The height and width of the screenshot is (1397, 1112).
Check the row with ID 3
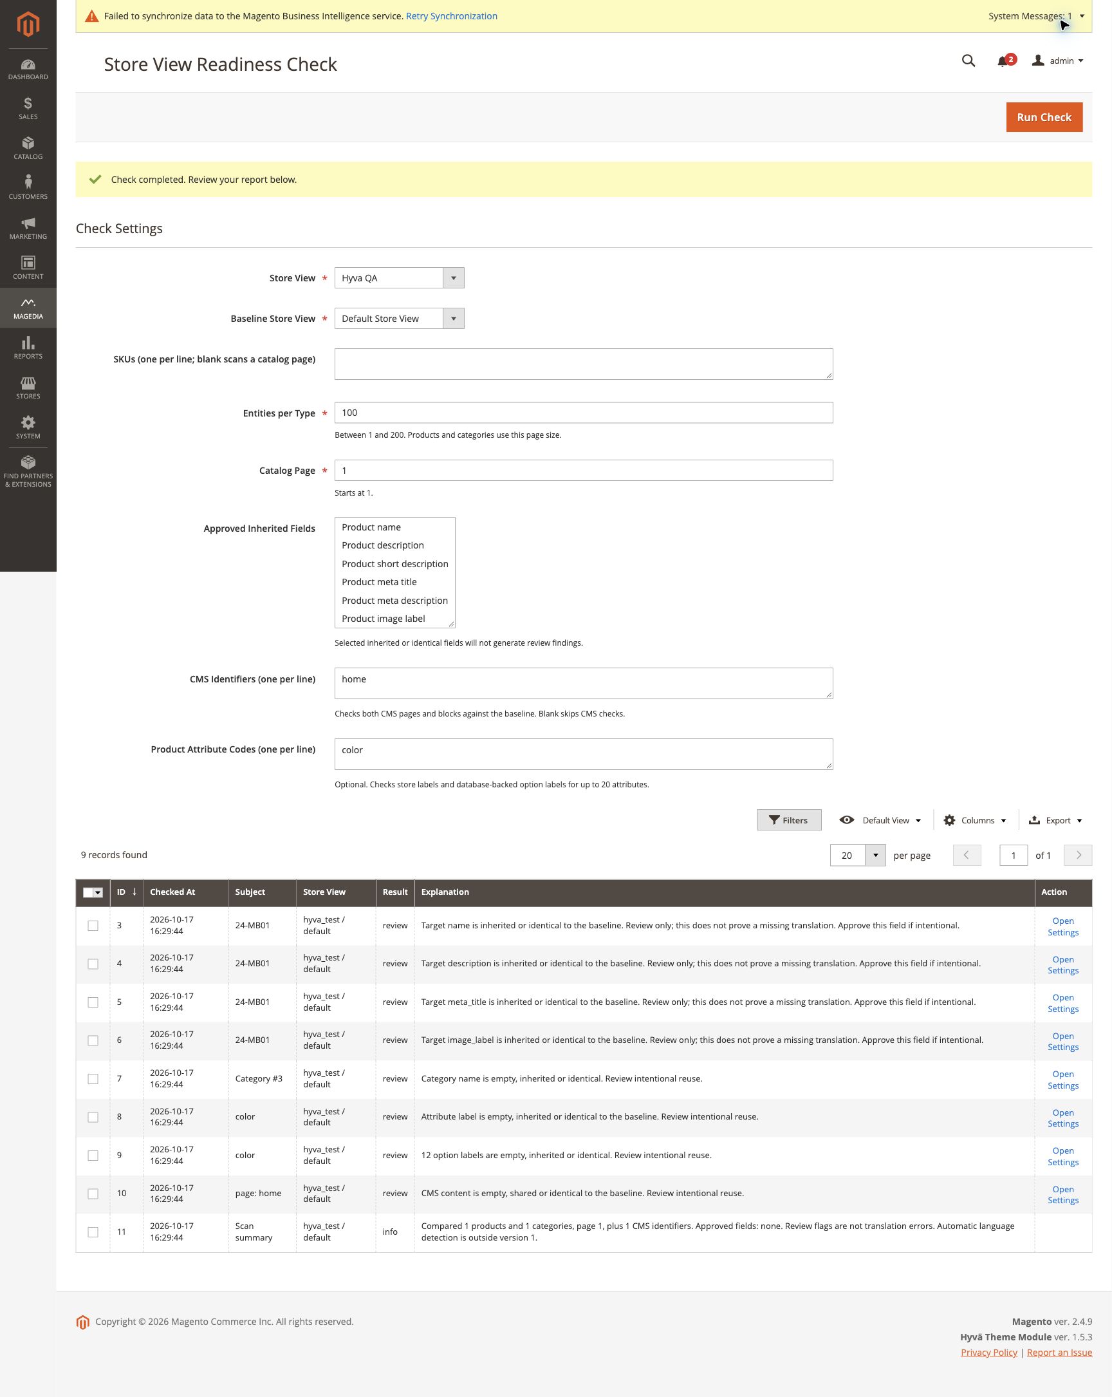[93, 926]
